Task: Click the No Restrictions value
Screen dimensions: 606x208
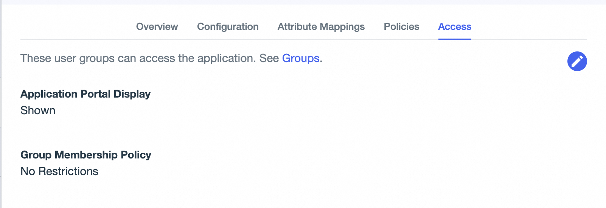Action: [x=59, y=171]
